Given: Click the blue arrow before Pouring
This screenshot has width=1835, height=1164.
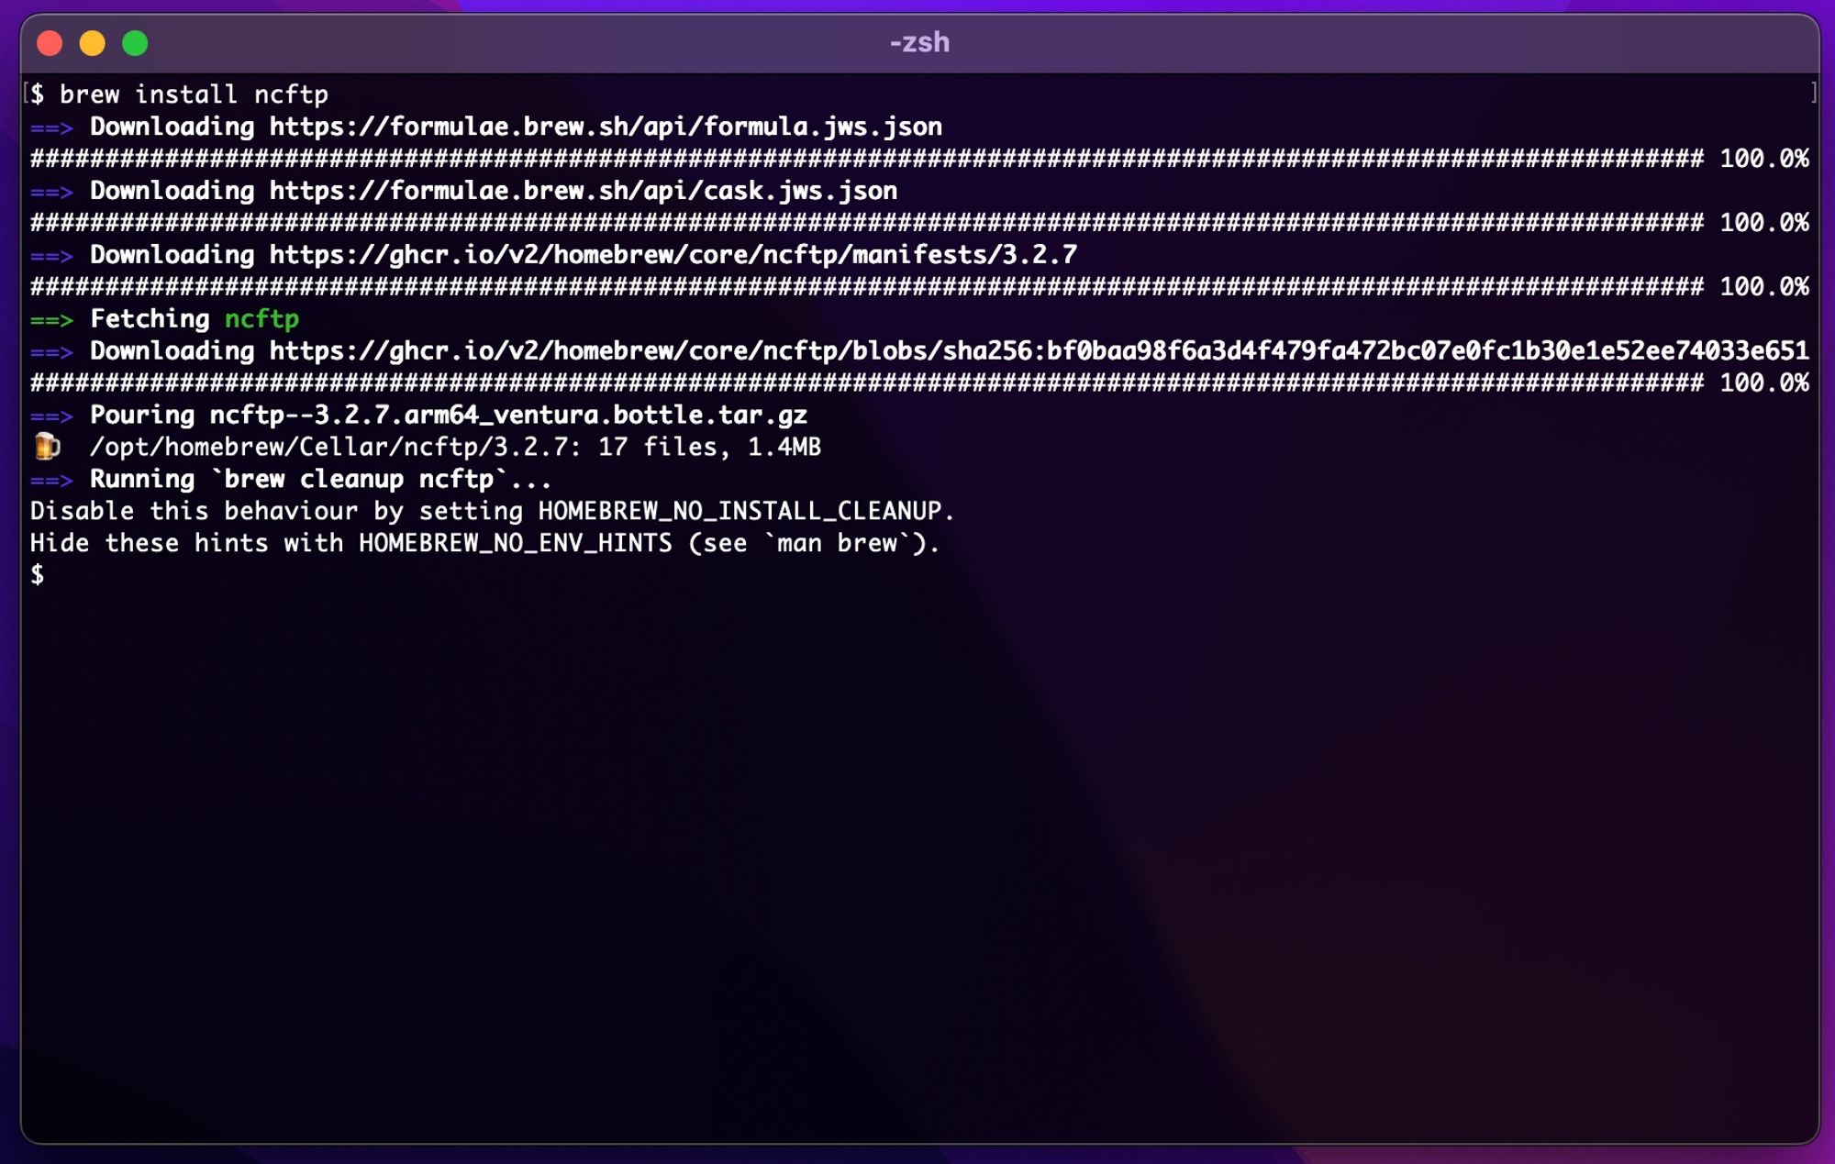Looking at the screenshot, I should [x=51, y=416].
